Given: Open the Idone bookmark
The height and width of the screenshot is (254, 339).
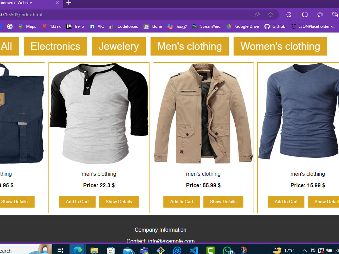Looking at the screenshot, I should coord(153,26).
